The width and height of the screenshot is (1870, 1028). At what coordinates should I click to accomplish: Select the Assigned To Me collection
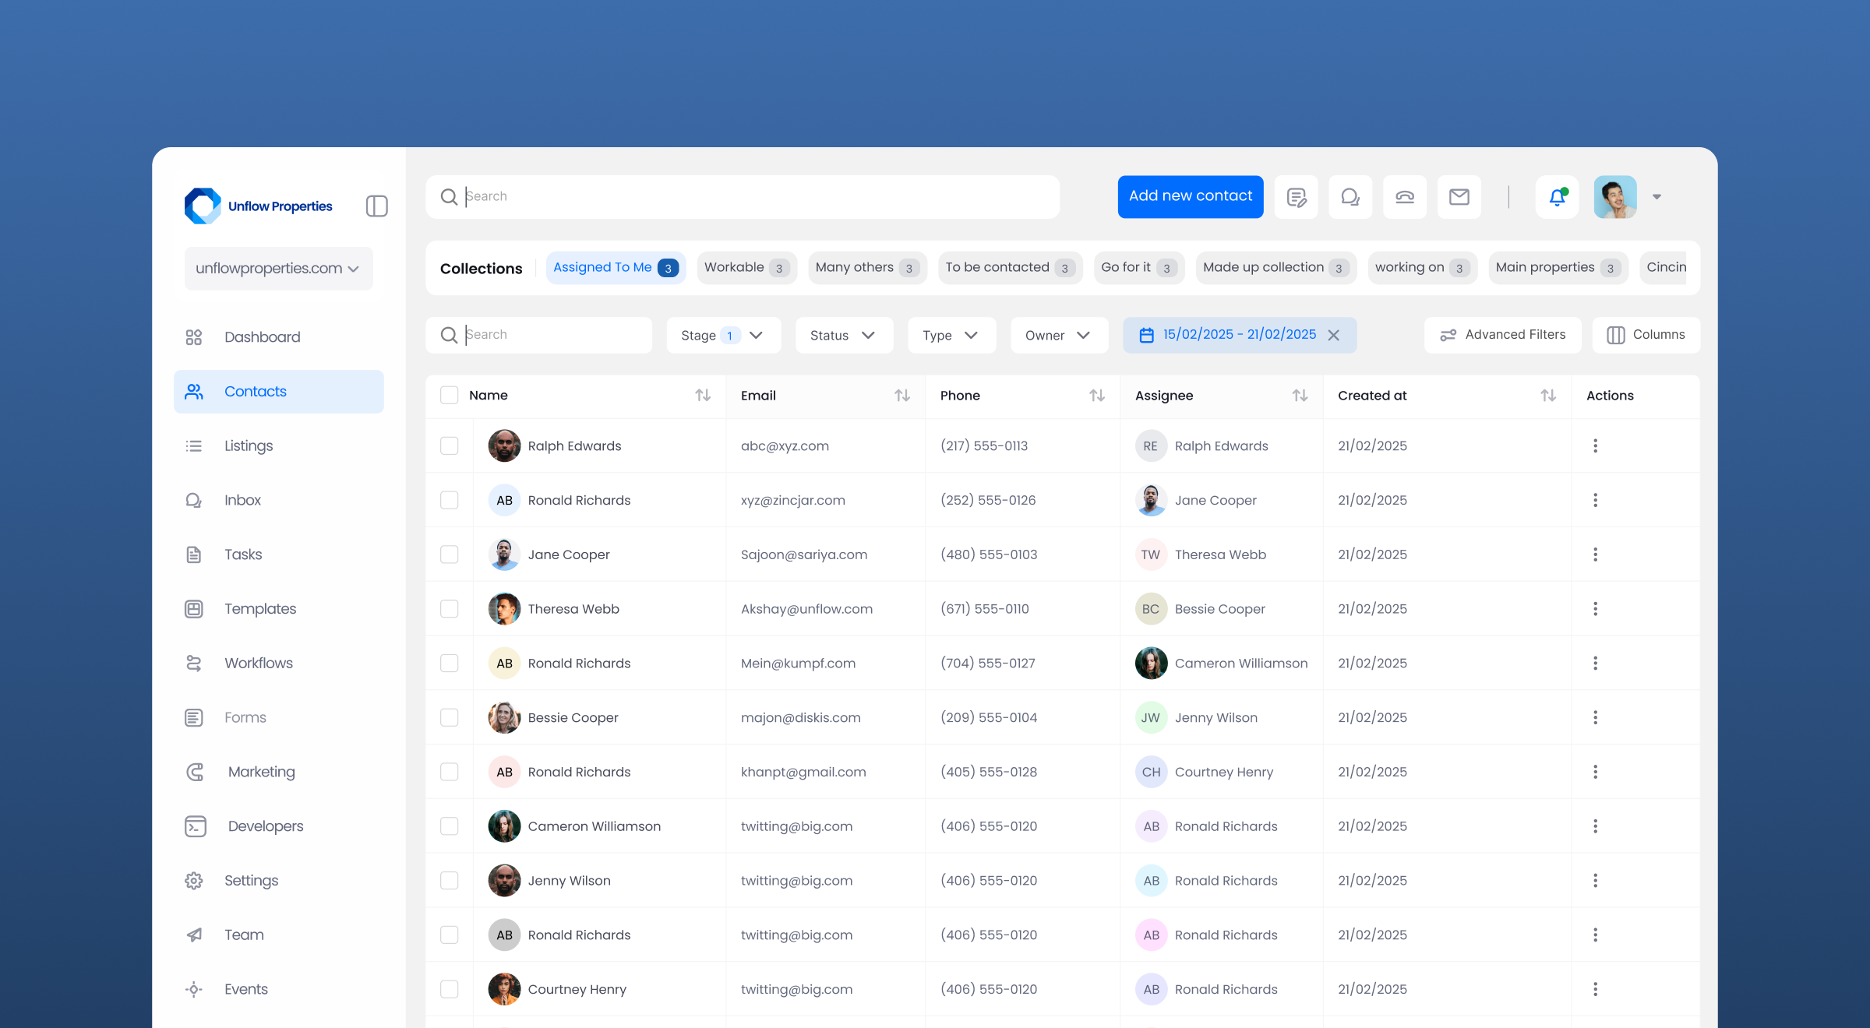coord(616,268)
